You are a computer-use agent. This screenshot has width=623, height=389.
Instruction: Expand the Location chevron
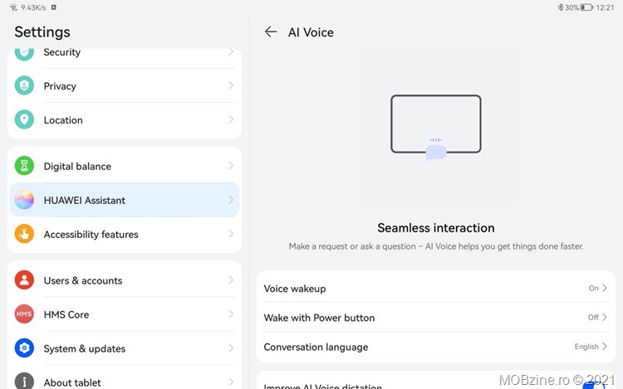231,119
